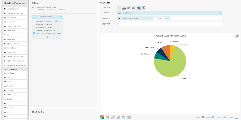Toggle the Data switch below the chart
The image size is (241, 120).
[x=202, y=117]
